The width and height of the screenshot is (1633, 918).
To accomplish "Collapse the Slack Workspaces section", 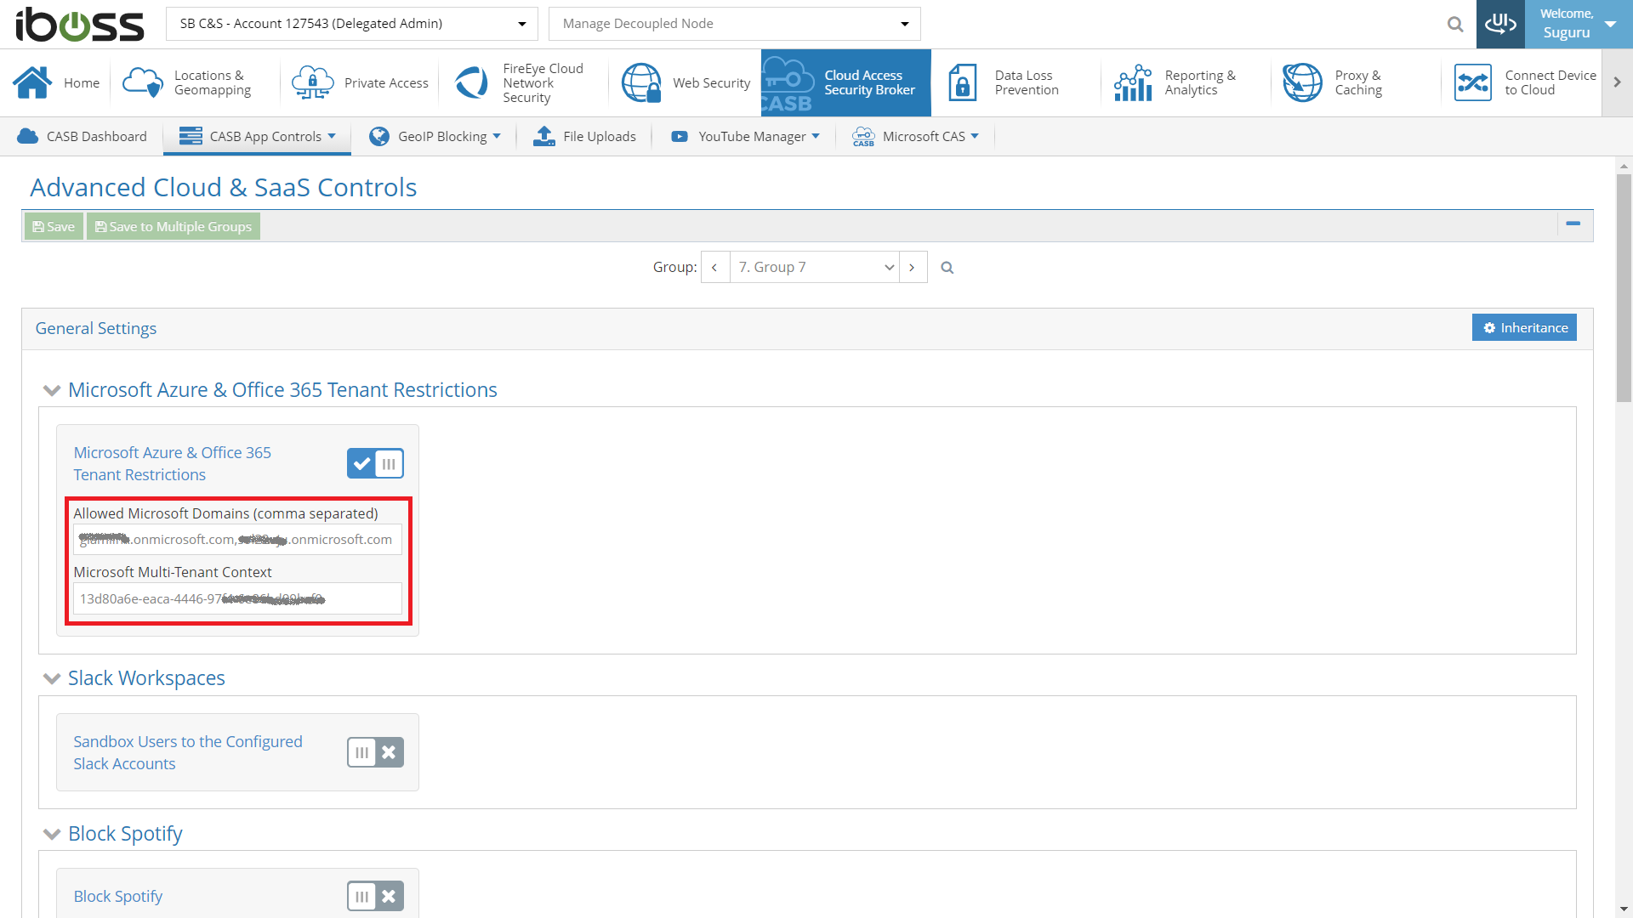I will click(52, 679).
